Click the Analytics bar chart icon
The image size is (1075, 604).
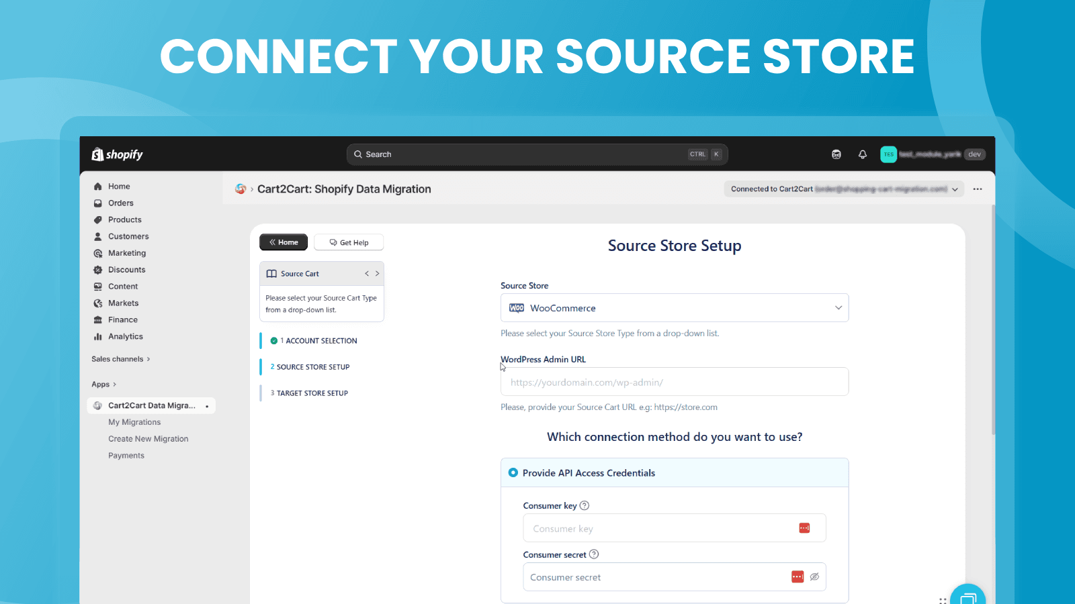tap(98, 337)
